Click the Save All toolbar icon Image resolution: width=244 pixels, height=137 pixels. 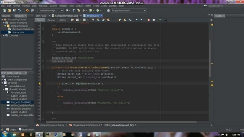(19, 11)
